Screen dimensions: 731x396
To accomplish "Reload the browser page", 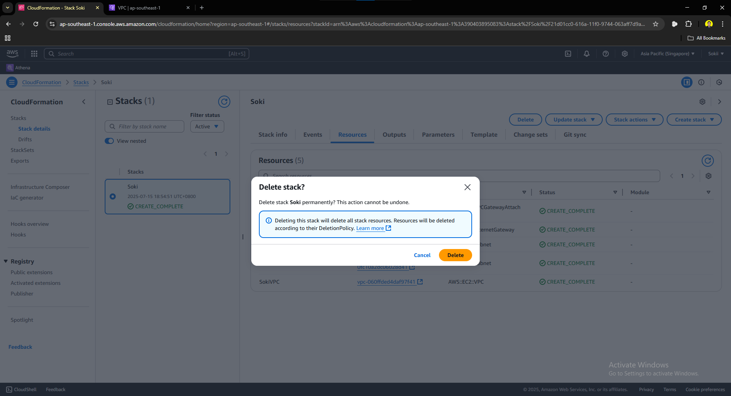I will 36,24.
